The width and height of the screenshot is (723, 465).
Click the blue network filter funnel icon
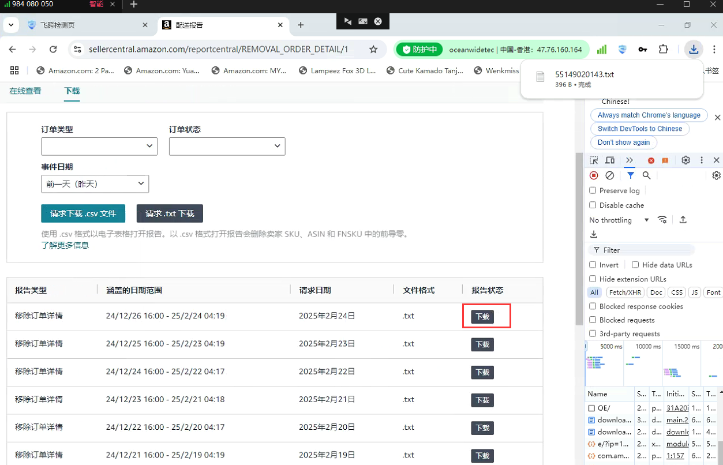(631, 175)
